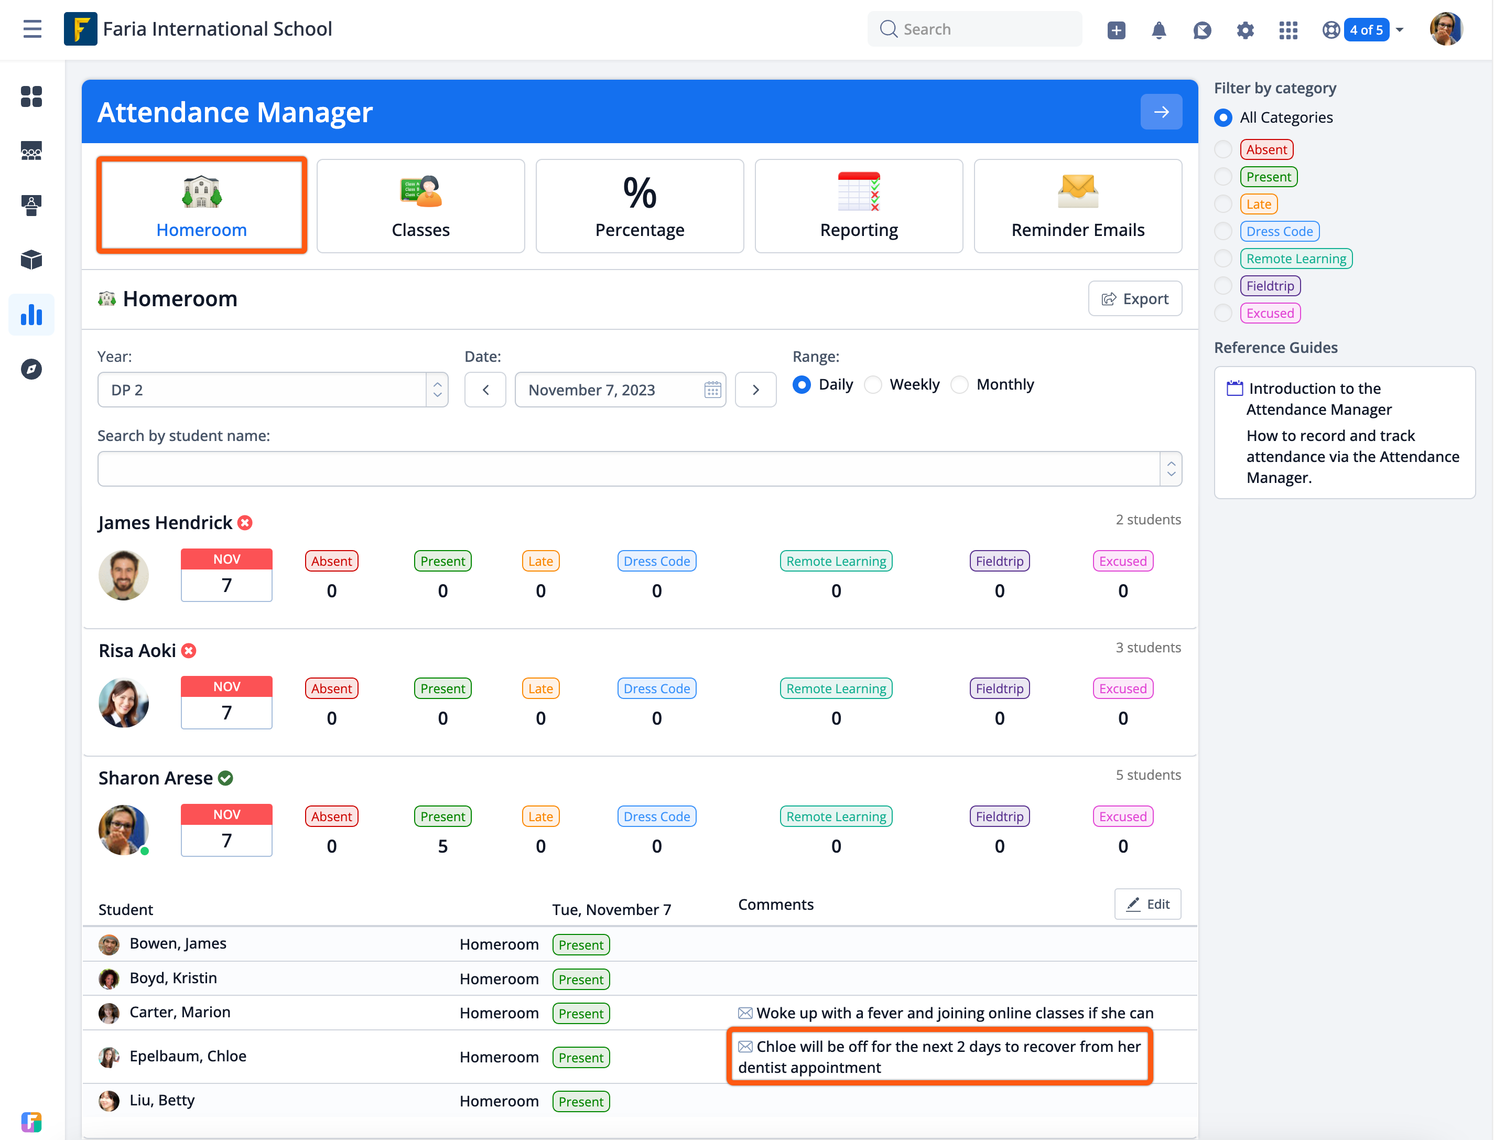1494x1140 pixels.
Task: Open the compass icon in sidebar
Action: [31, 369]
